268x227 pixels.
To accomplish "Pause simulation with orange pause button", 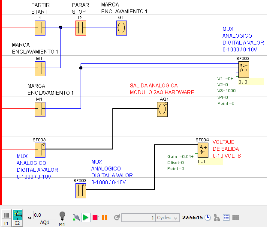I will pos(105,218).
